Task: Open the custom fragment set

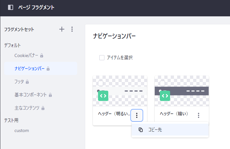Action: coord(22,130)
